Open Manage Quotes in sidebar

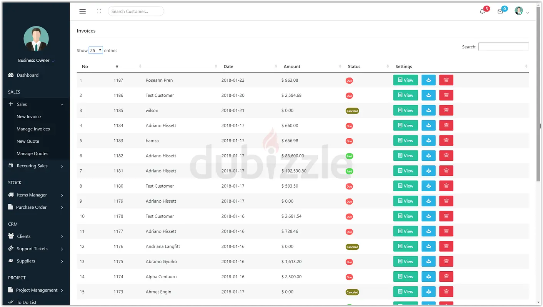coord(32,153)
